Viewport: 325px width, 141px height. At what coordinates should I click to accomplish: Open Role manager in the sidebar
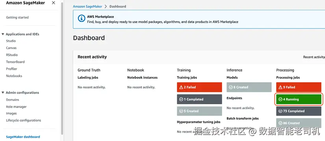coord(17,107)
